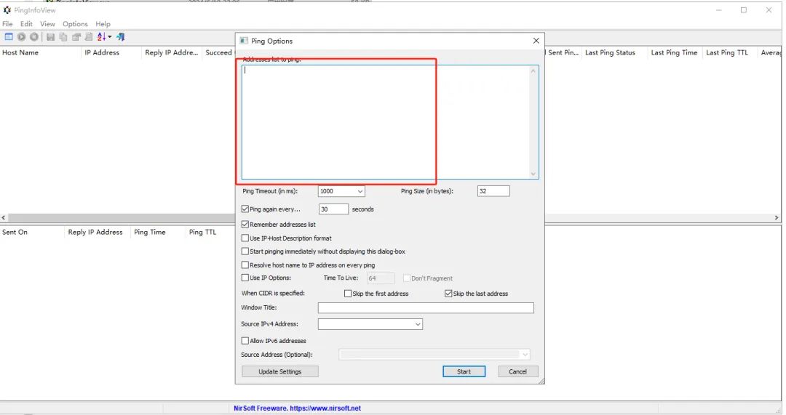
Task: Click the ping interval seconds field
Action: tap(333, 209)
